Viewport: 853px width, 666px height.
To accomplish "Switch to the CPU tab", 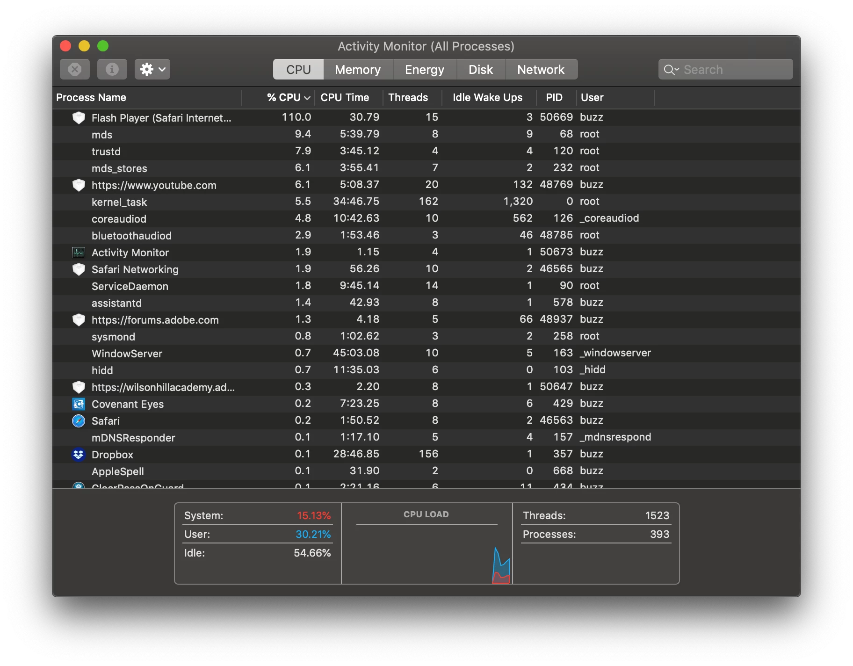I will point(298,69).
